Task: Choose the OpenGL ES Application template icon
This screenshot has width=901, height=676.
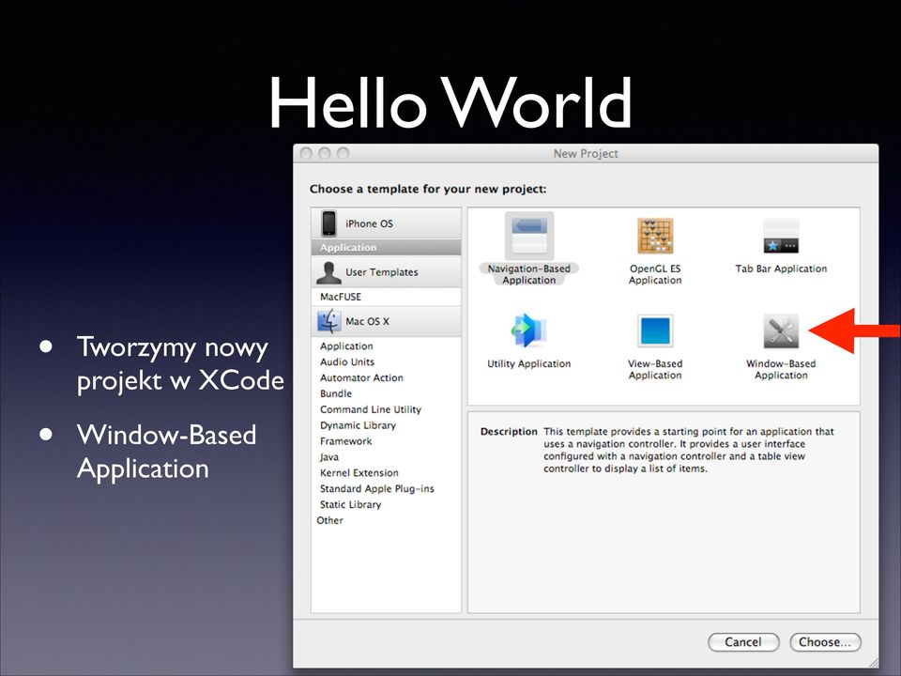Action: click(655, 236)
